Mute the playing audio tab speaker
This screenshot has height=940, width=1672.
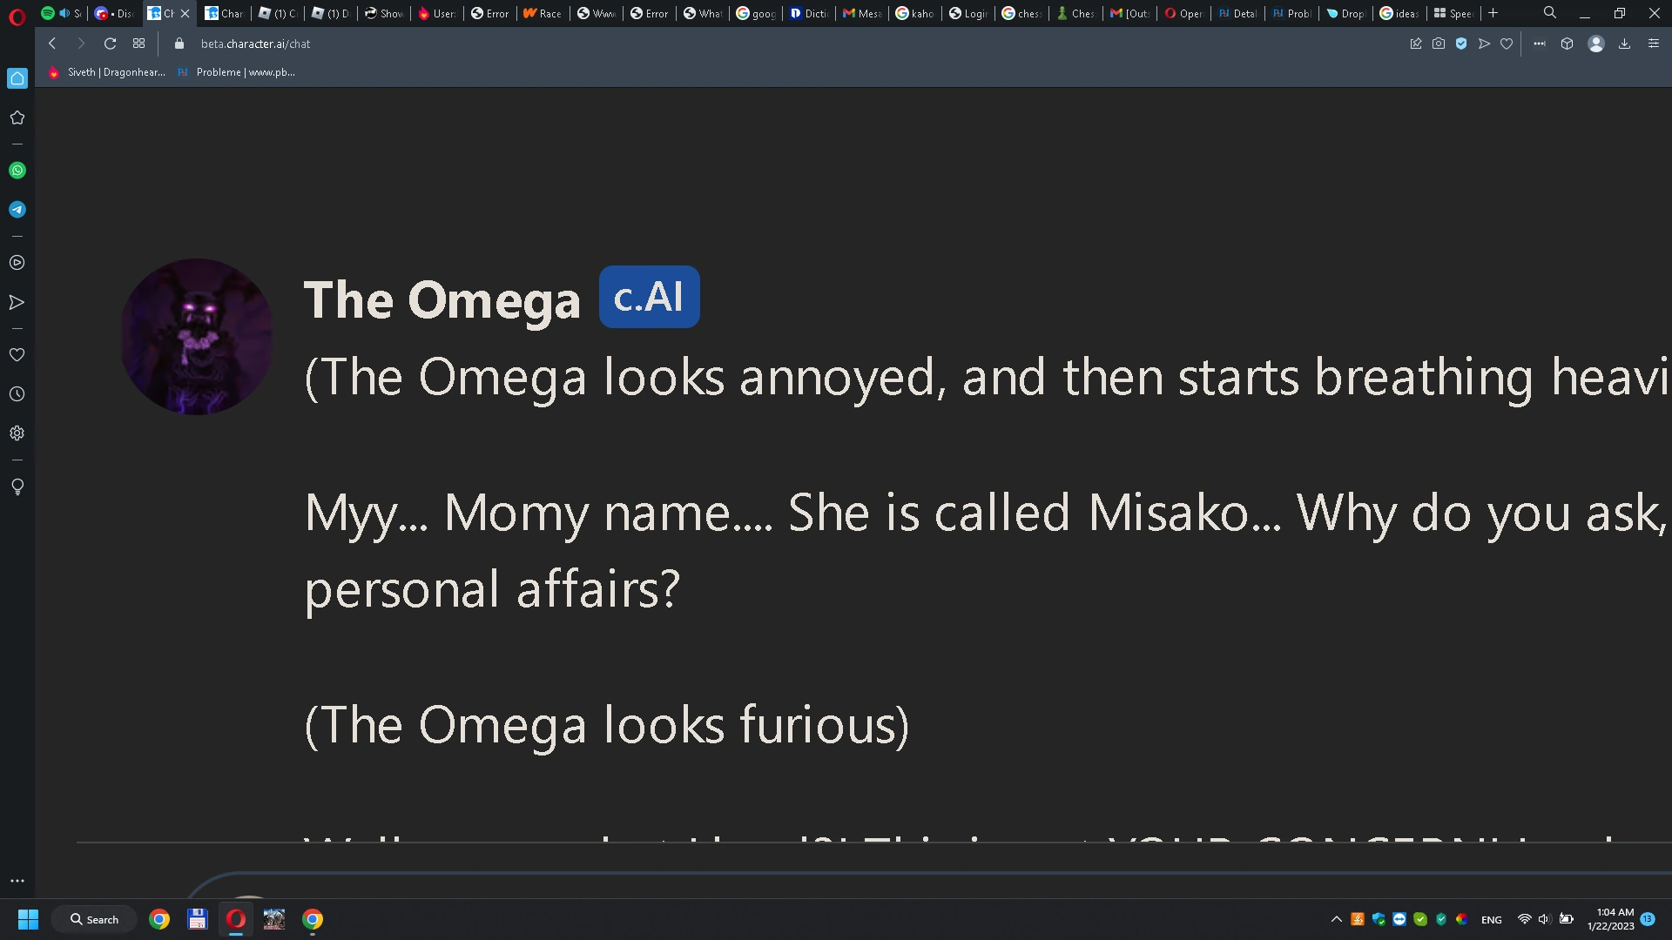[64, 13]
